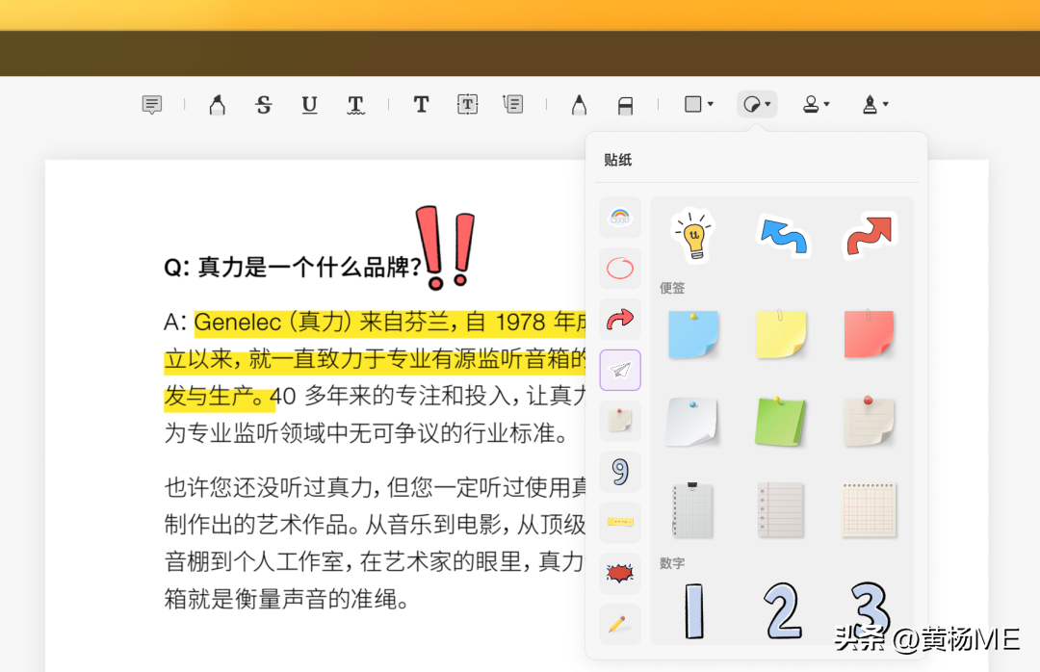Apply squiggly underline text tool

click(x=355, y=105)
